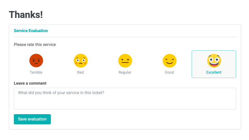Click the "Excellent" rating label
Screen dimensions: 249x140
point(214,72)
